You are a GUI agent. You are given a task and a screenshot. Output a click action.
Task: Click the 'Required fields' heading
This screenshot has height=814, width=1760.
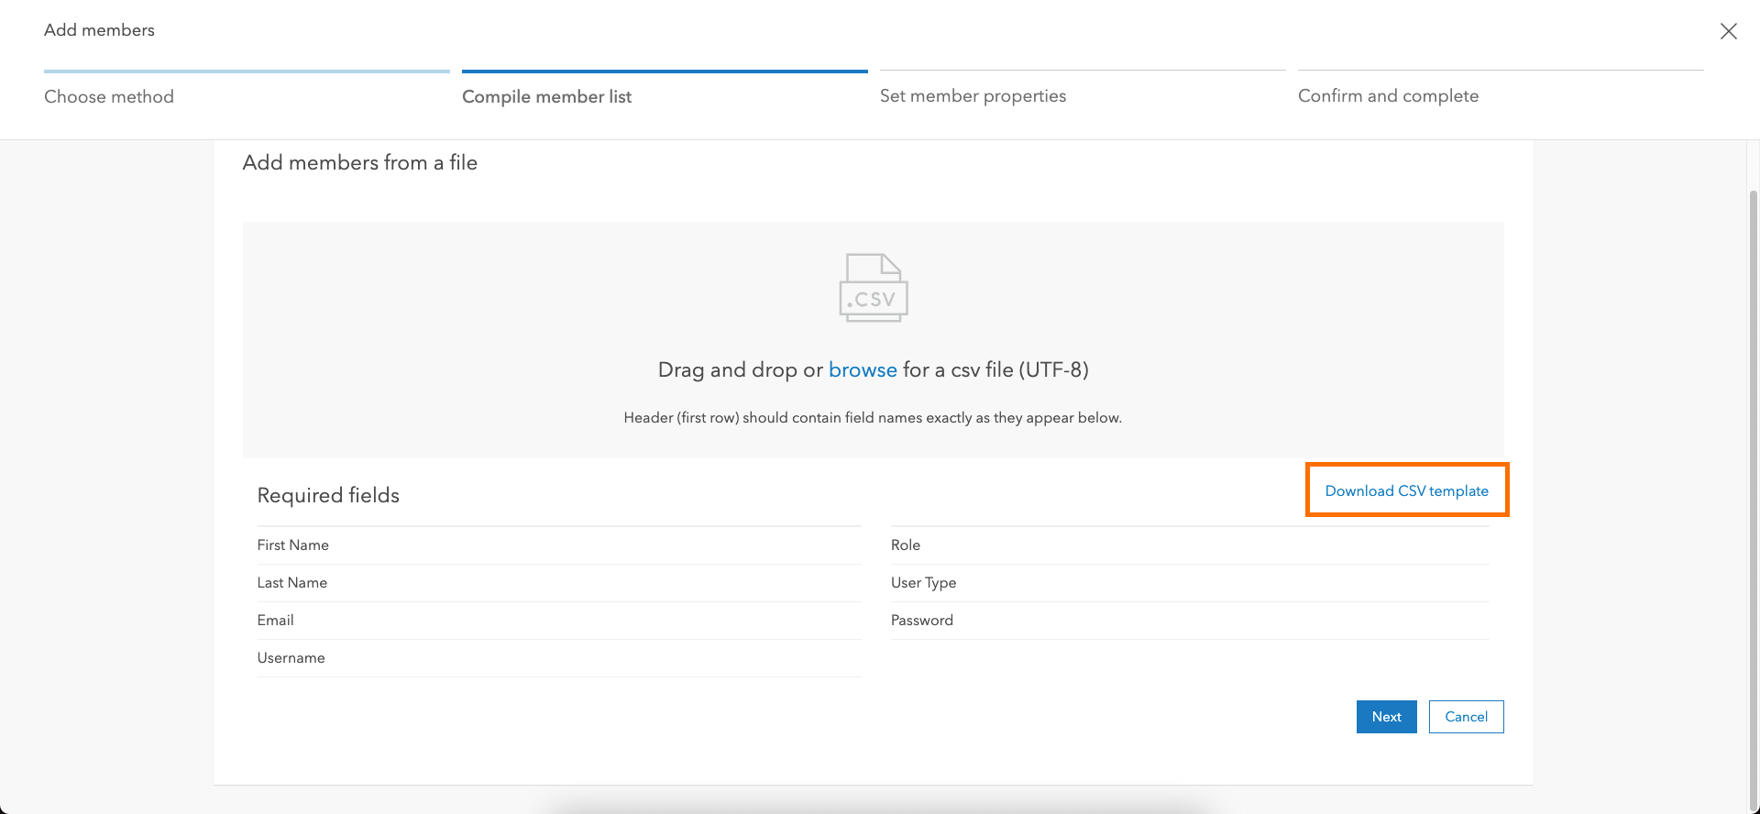[328, 495]
